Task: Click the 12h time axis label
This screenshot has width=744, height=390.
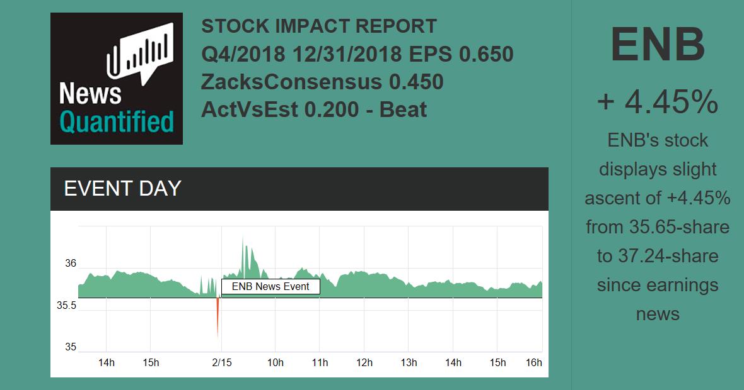Action: coord(364,362)
